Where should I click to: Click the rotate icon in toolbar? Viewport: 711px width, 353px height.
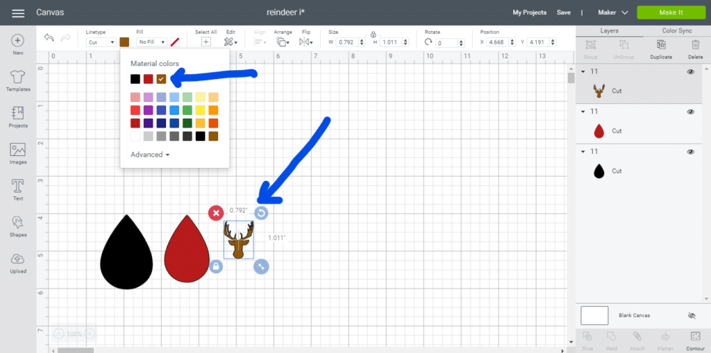[428, 42]
